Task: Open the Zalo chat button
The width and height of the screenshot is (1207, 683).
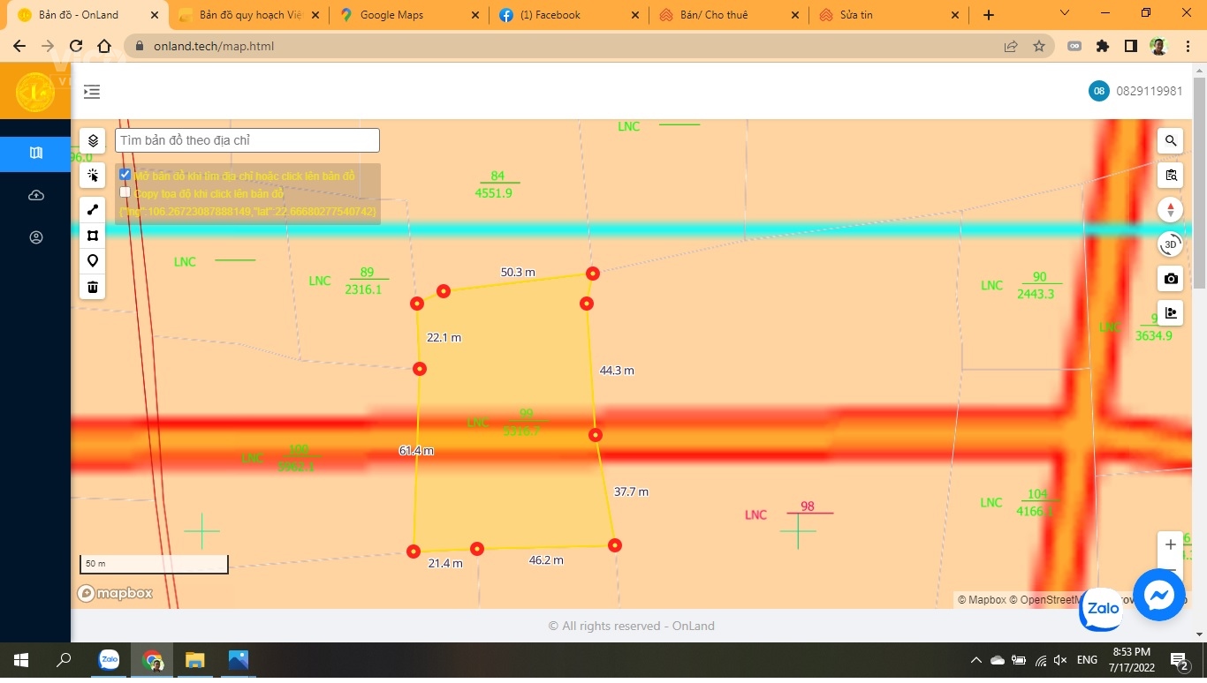Action: pyautogui.click(x=1102, y=609)
